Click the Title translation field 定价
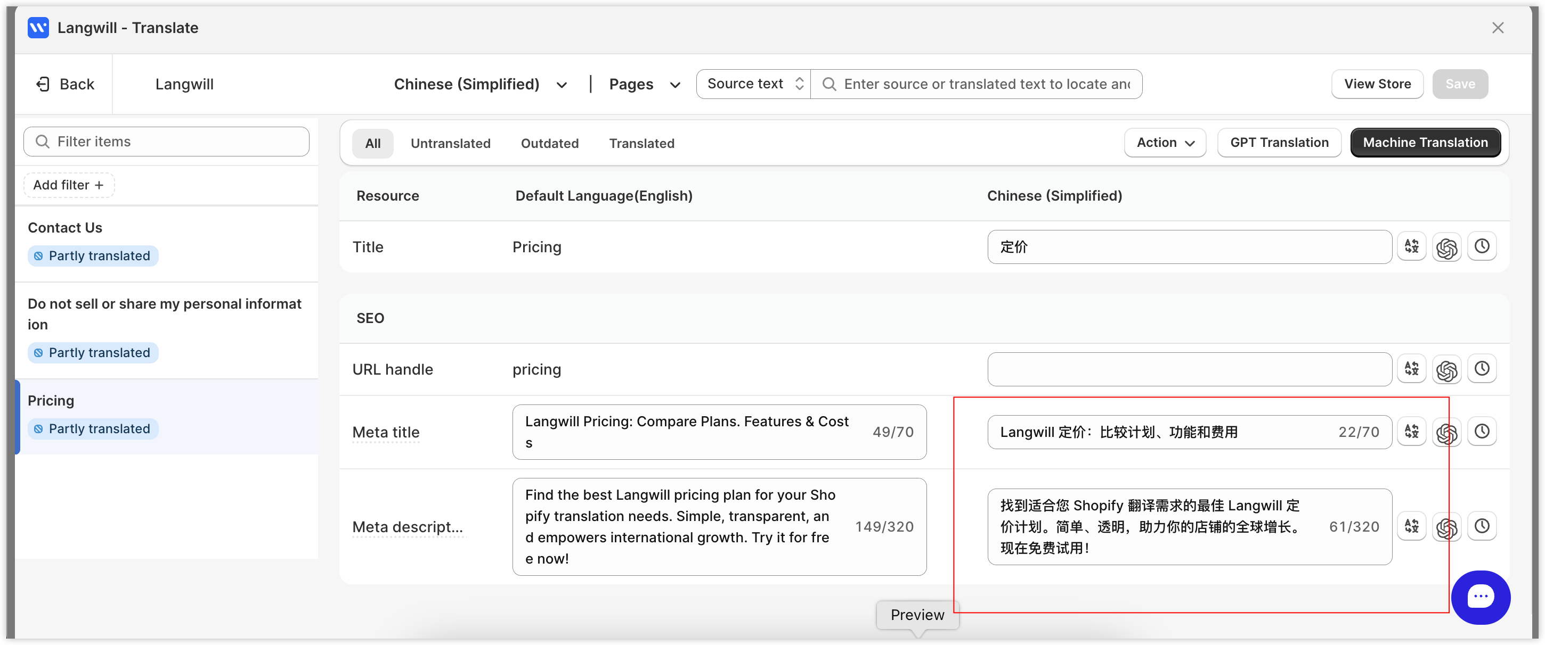1545x645 pixels. 1189,247
